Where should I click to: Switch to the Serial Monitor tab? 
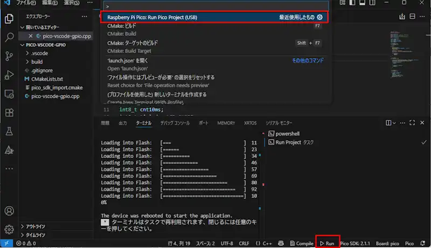pos(279,123)
